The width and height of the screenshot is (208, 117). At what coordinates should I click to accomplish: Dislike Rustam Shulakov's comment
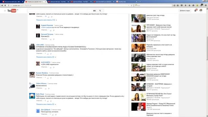[x=51, y=78]
